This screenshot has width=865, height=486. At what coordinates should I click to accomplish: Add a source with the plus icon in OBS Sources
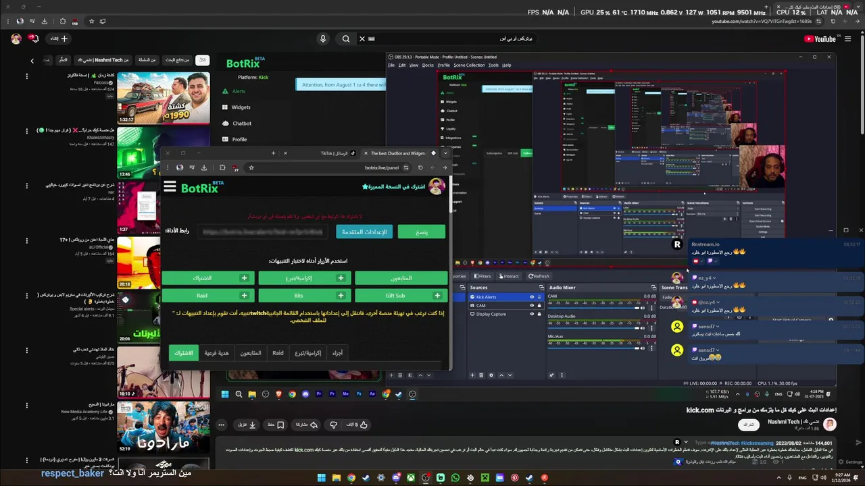[472, 375]
